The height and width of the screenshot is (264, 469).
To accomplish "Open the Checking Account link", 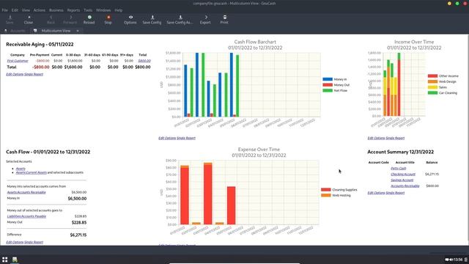I will (403, 175).
